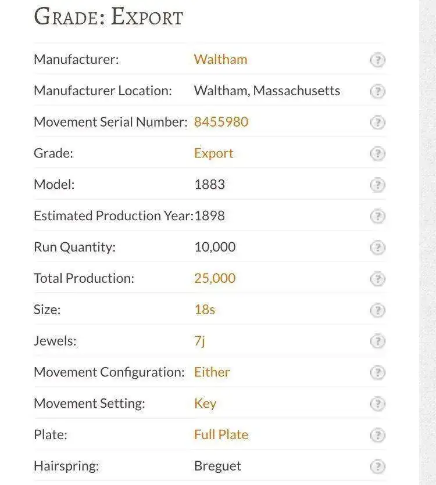The image size is (436, 485).
Task: Click the Export grade link
Action: pyautogui.click(x=214, y=153)
